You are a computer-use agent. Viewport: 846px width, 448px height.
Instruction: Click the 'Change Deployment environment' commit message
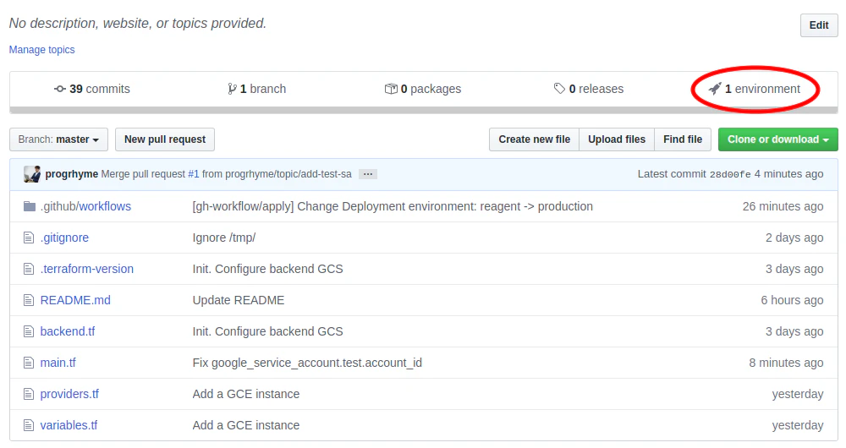click(x=393, y=206)
